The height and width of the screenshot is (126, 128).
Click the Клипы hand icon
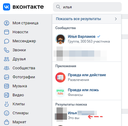7,104
